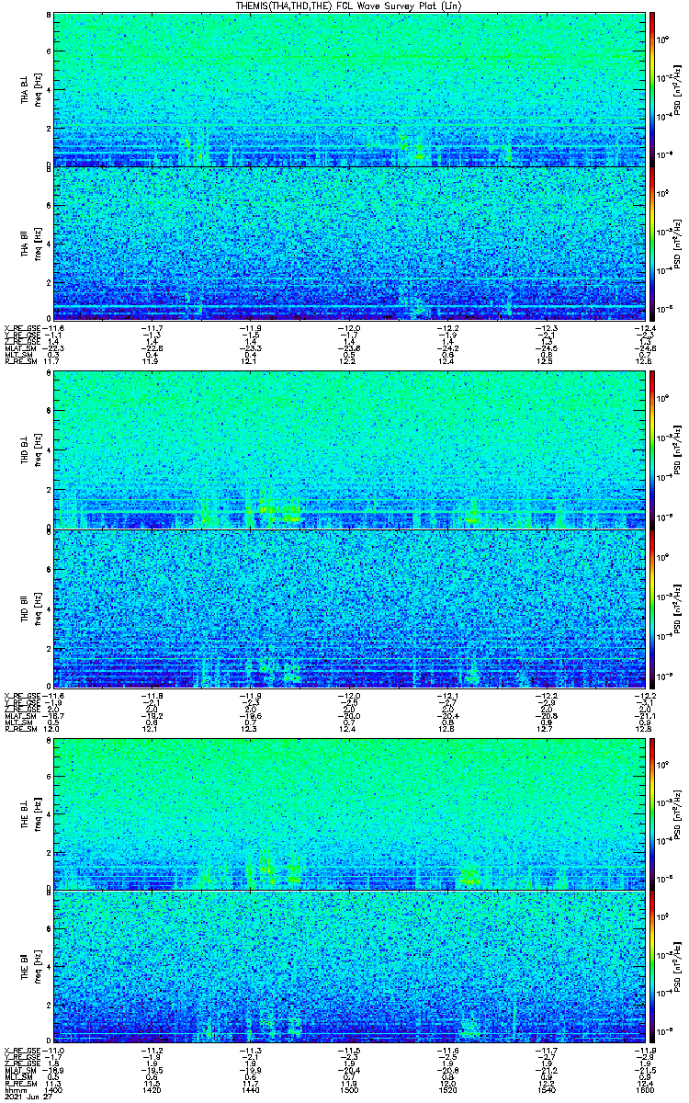Click the THE B∥ freq [Hz] axis label
Image resolution: width=689 pixels, height=1103 pixels.
pyautogui.click(x=37, y=969)
